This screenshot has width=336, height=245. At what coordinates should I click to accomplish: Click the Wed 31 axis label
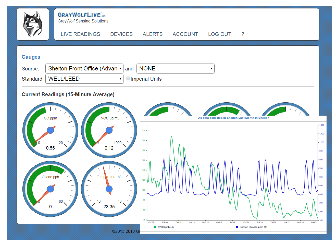point(314,223)
